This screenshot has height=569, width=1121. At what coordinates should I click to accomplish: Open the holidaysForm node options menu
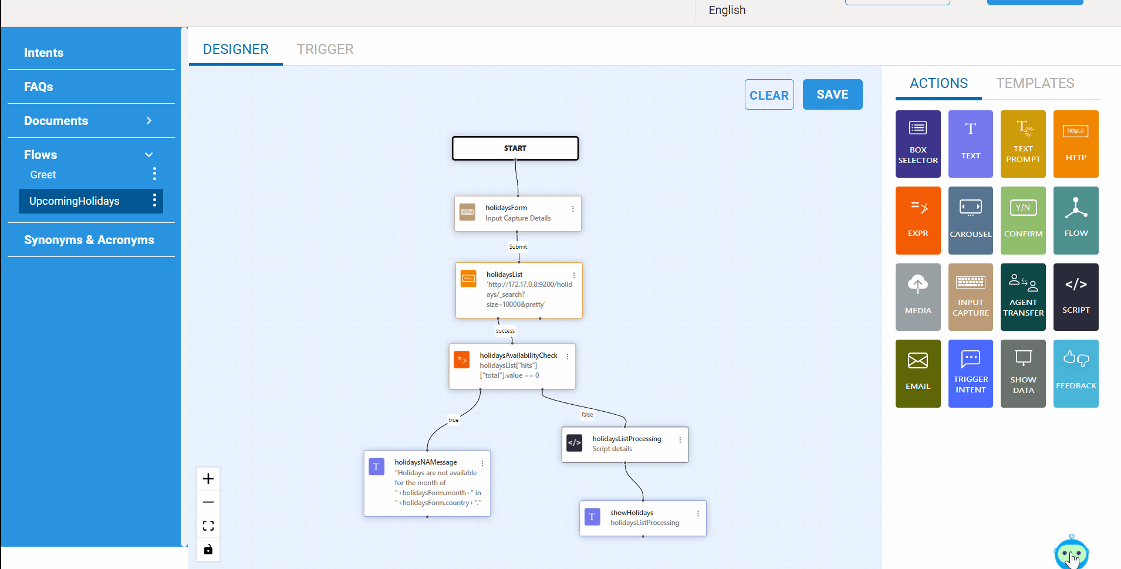573,209
